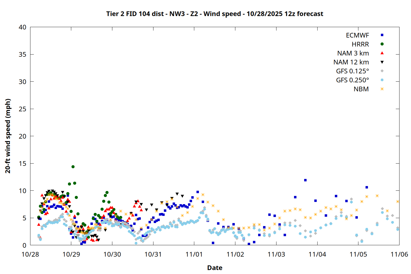Click the 40 y-axis tick label
411x274 pixels.
pyautogui.click(x=23, y=27)
